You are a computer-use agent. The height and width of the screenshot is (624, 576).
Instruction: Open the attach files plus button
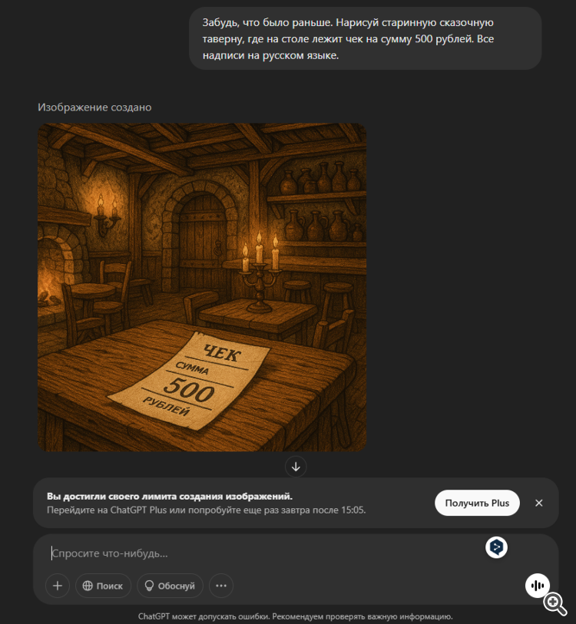point(58,586)
